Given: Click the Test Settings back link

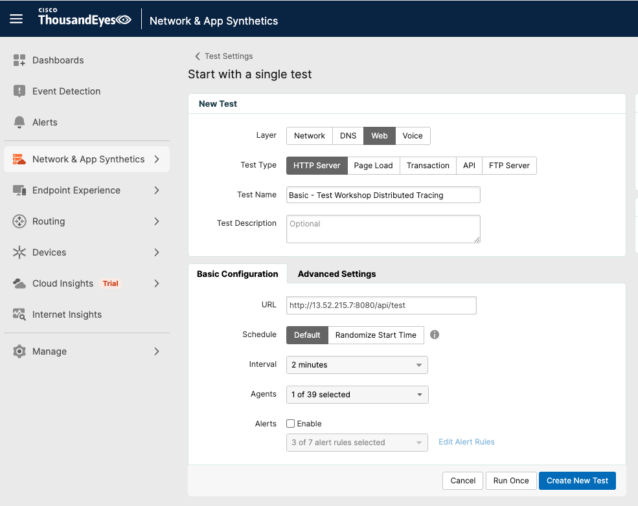Looking at the screenshot, I should coord(229,56).
